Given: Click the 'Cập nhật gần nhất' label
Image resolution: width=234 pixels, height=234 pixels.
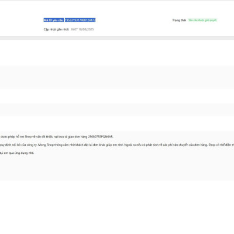Looking at the screenshot, I should pos(56,29).
